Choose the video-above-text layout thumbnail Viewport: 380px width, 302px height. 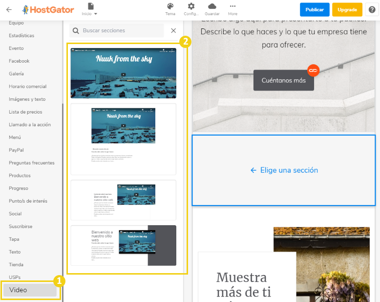click(x=124, y=139)
